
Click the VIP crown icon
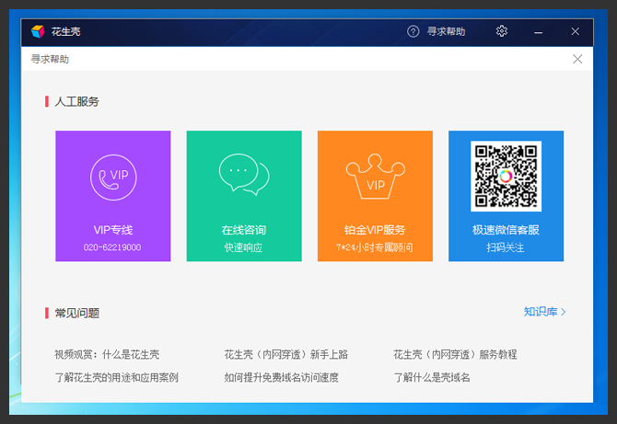coord(376,177)
